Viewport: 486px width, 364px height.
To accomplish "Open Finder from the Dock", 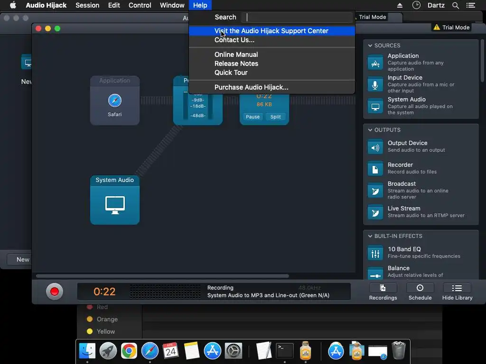I will 87,351.
